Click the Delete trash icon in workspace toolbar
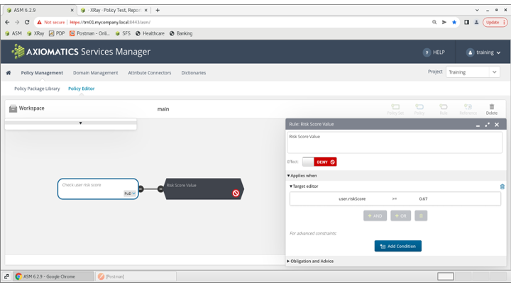Viewport: 511px width, 287px height. click(x=491, y=108)
